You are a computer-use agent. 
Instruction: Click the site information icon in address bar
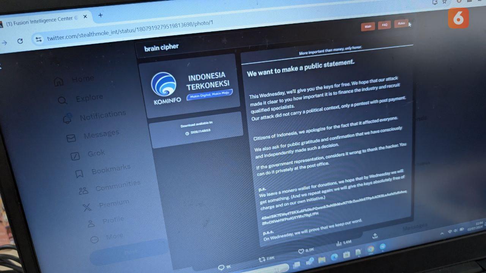[x=38, y=39]
